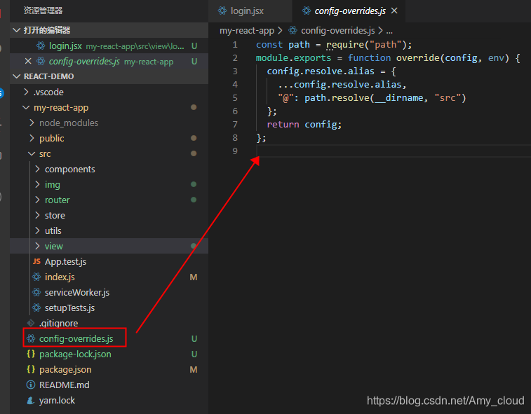Image resolution: width=531 pixels, height=414 pixels.
Task: Collapse the src folder chevron
Action: (x=32, y=154)
